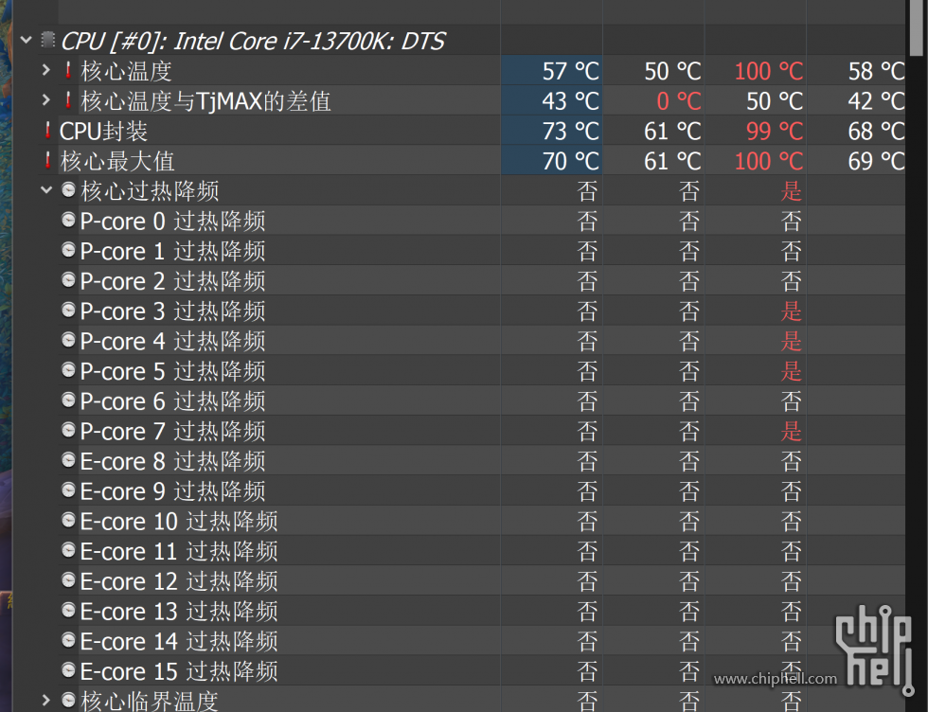Viewport: 928px width, 712px height.
Task: Click the status icon for P-core 2 过热降频
Action: [x=68, y=280]
